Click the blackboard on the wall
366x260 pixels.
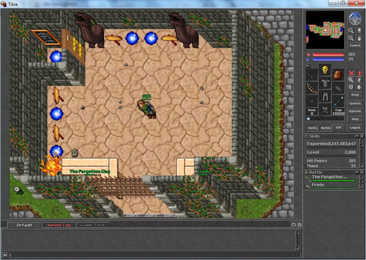coord(46,37)
